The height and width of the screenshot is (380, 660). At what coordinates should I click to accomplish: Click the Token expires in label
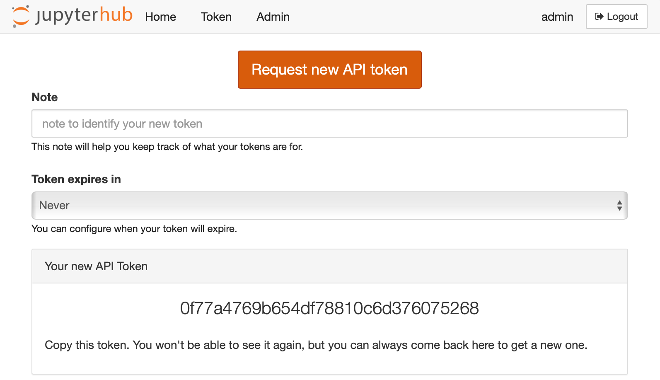76,179
